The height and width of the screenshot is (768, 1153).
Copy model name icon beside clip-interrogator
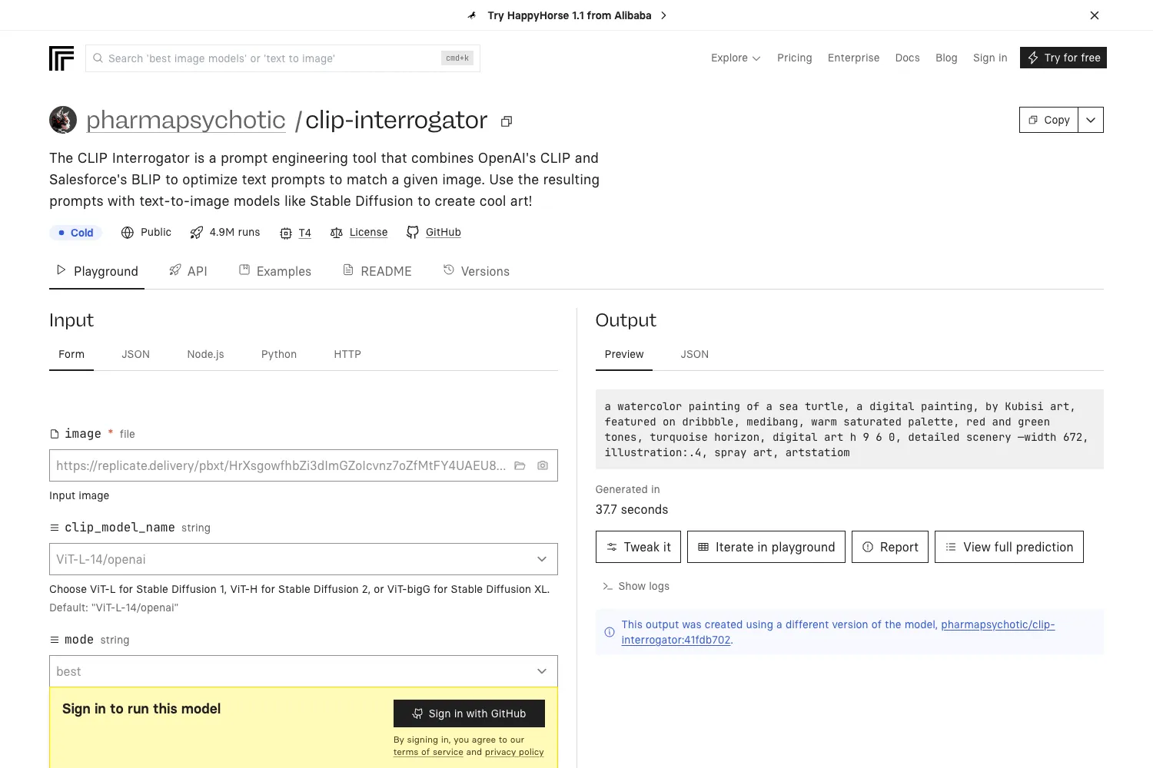pyautogui.click(x=507, y=121)
